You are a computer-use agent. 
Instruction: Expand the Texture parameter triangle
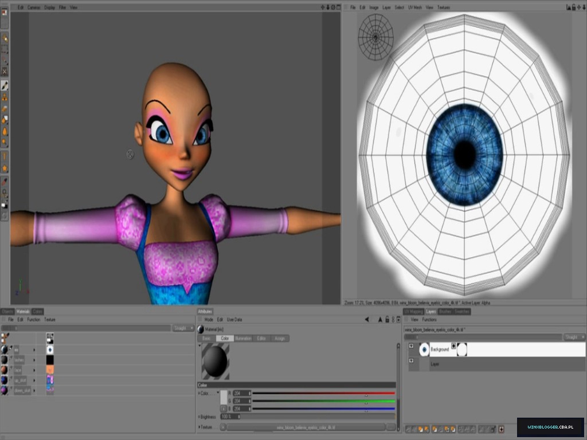coord(199,427)
